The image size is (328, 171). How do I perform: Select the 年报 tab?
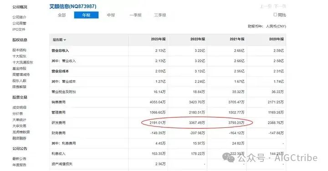click(x=86, y=15)
